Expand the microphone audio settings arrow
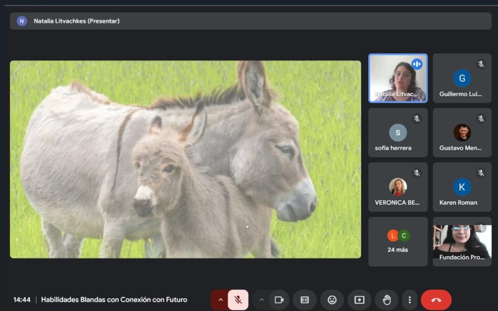The width and height of the screenshot is (498, 311). coord(220,300)
